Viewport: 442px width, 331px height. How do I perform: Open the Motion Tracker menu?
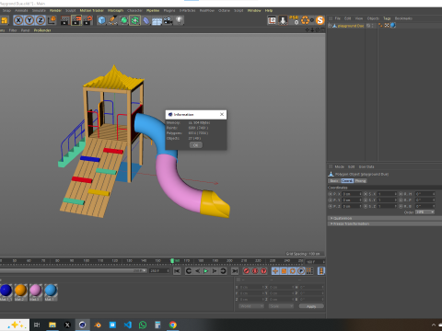coord(92,10)
